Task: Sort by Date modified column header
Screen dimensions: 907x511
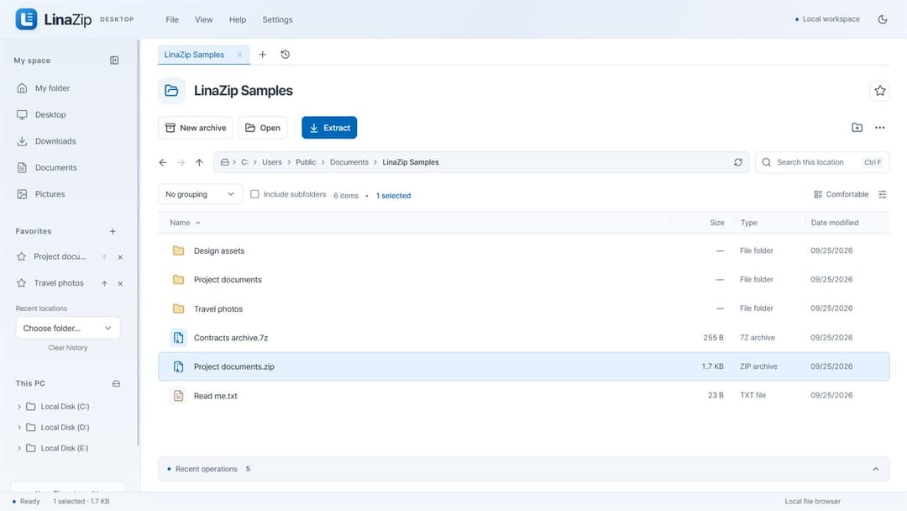Action: [x=835, y=223]
